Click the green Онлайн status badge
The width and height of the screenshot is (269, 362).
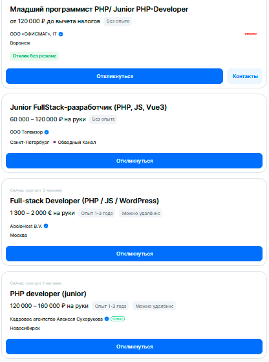118,319
